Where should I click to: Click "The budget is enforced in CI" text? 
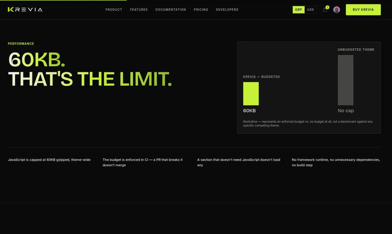pyautogui.click(x=143, y=162)
